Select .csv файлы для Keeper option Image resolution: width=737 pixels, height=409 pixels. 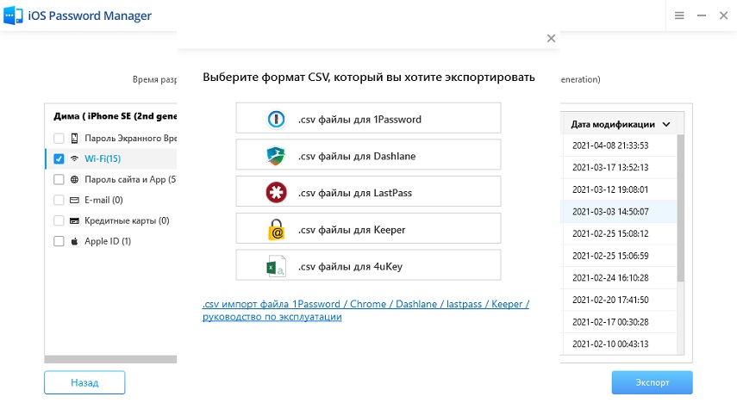pos(368,230)
